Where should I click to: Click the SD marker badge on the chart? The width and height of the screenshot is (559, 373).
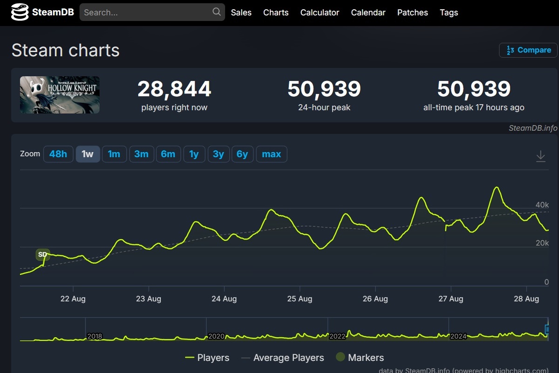click(42, 255)
